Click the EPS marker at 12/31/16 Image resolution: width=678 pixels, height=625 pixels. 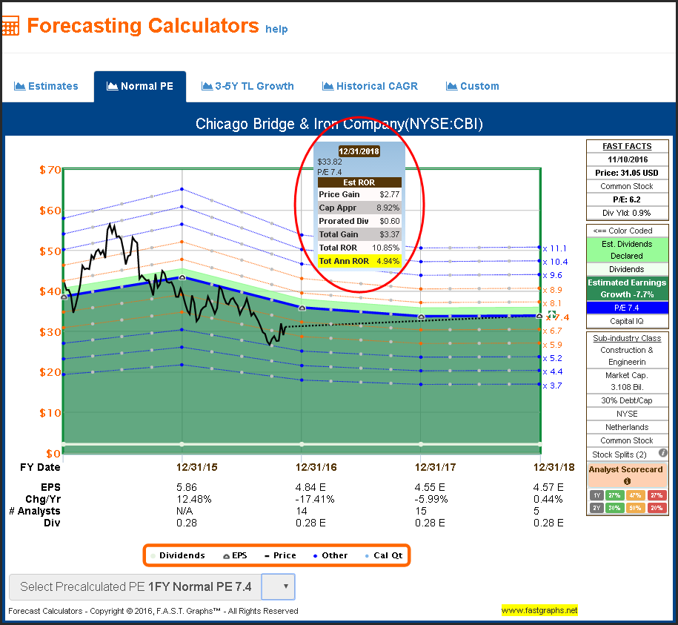(x=302, y=308)
